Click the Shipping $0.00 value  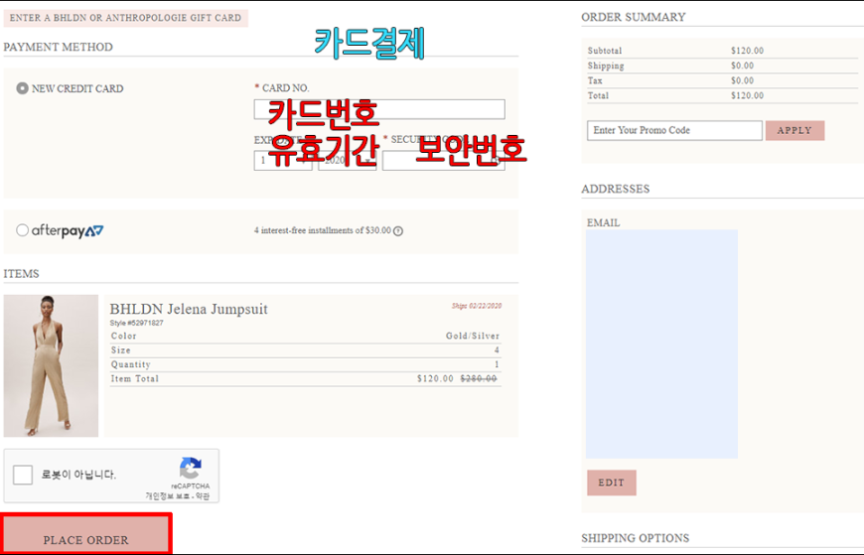pyautogui.click(x=742, y=66)
